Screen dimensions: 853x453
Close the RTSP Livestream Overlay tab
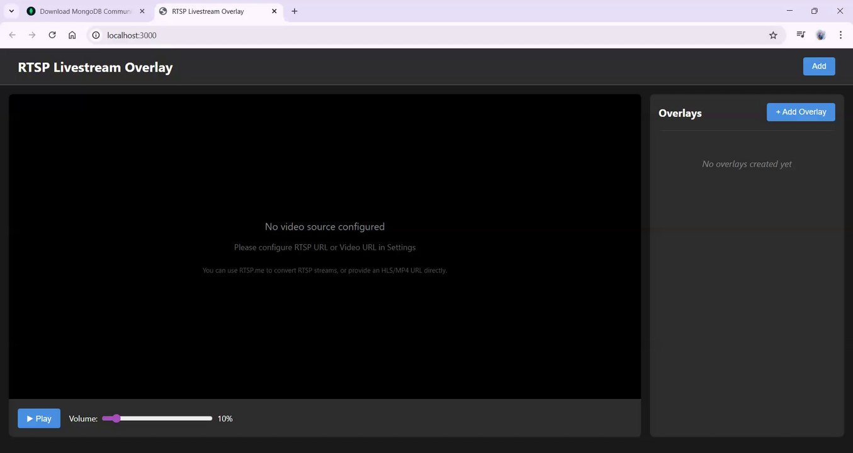(x=274, y=11)
